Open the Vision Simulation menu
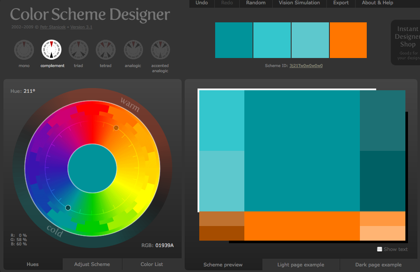 [x=299, y=3]
